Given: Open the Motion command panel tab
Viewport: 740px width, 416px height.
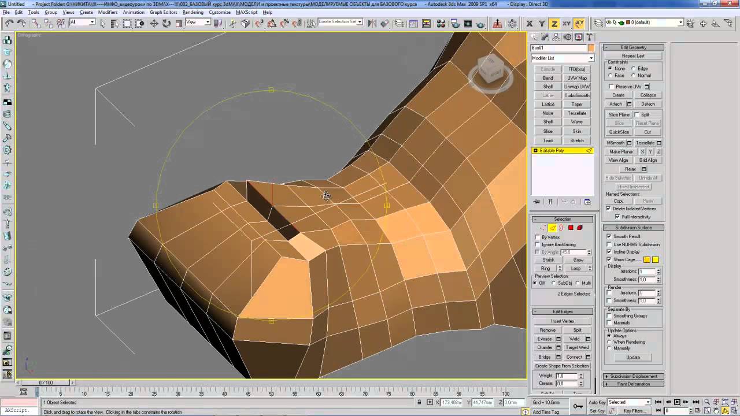Looking at the screenshot, I should coord(568,37).
